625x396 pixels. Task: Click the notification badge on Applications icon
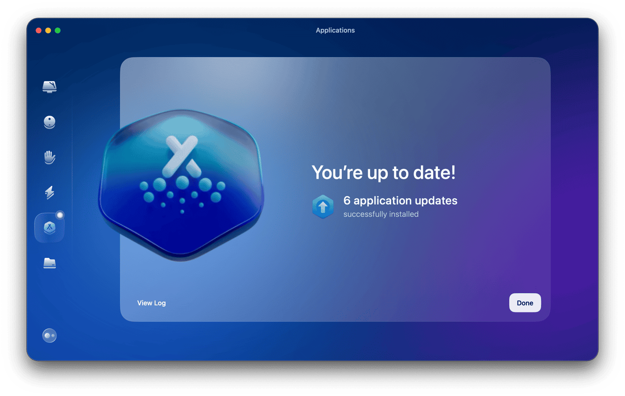(x=60, y=215)
